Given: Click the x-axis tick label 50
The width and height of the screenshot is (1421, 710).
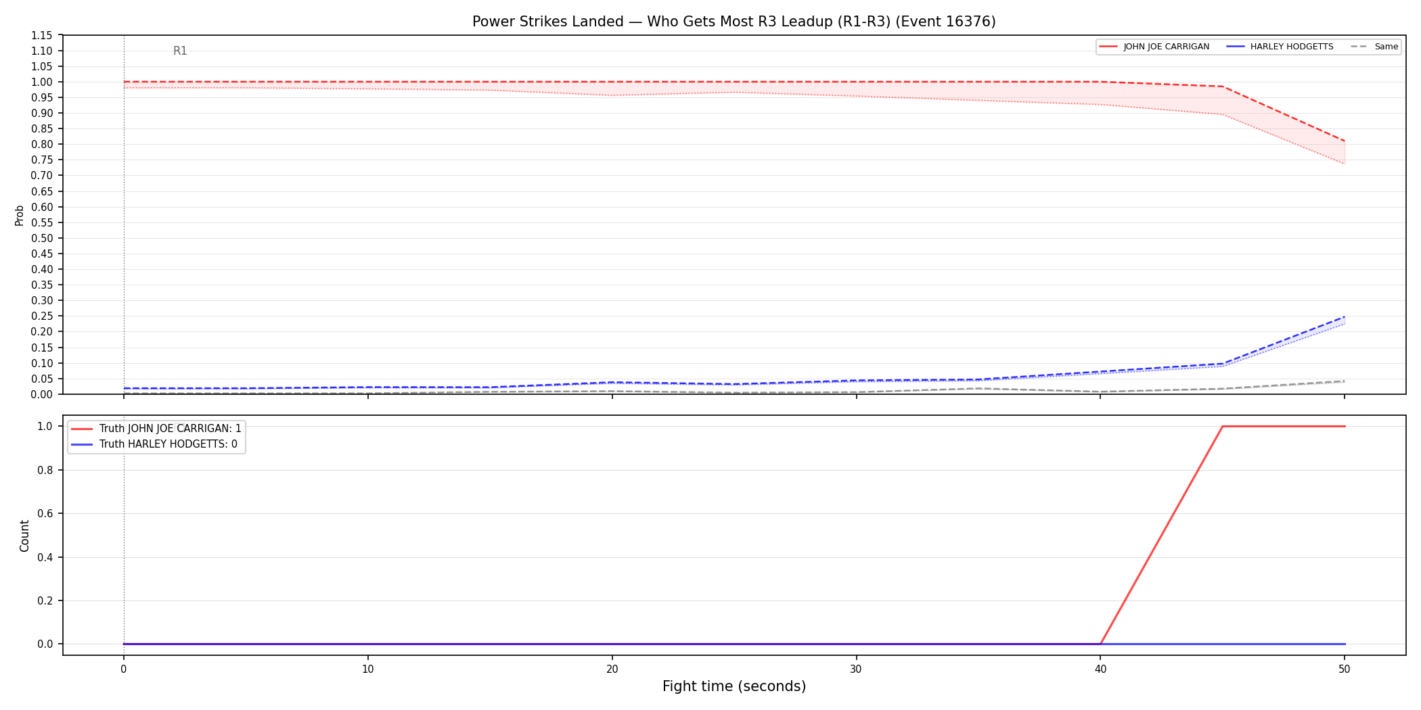Looking at the screenshot, I should pos(1345,669).
